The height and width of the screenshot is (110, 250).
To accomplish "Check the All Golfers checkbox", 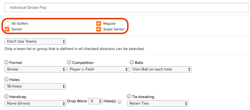I will pos(7,23).
